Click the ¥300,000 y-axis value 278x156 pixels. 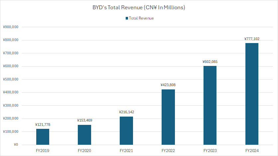11,105
